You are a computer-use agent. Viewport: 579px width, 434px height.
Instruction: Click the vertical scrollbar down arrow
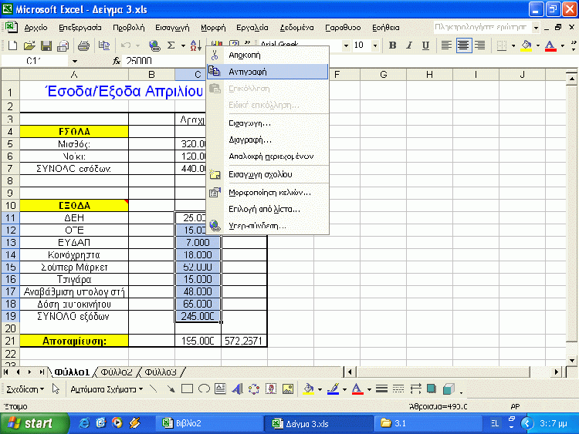point(571,360)
